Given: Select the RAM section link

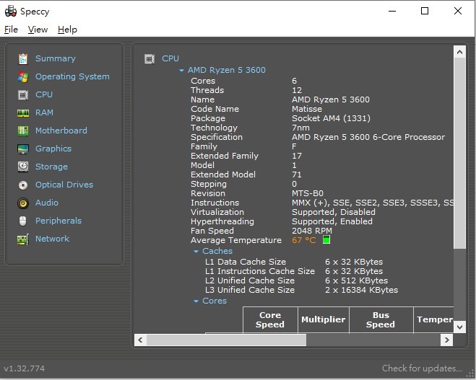Looking at the screenshot, I should (x=44, y=112).
